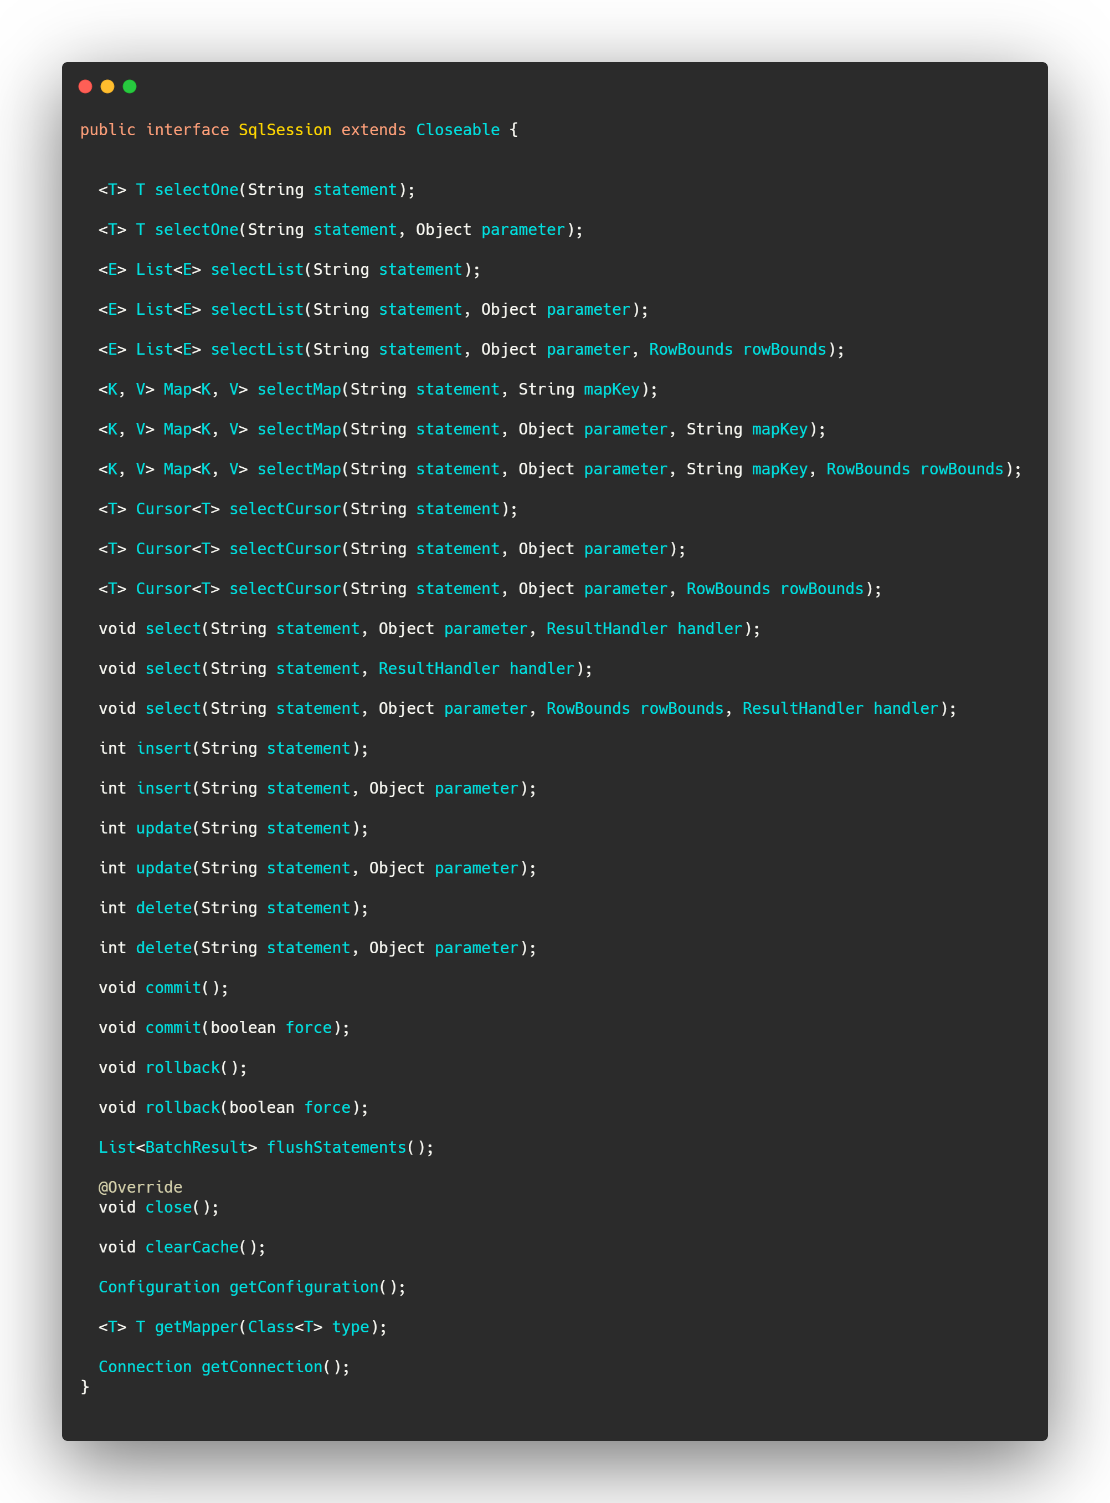Click the Configuration return type
The image size is (1110, 1503).
(158, 1286)
